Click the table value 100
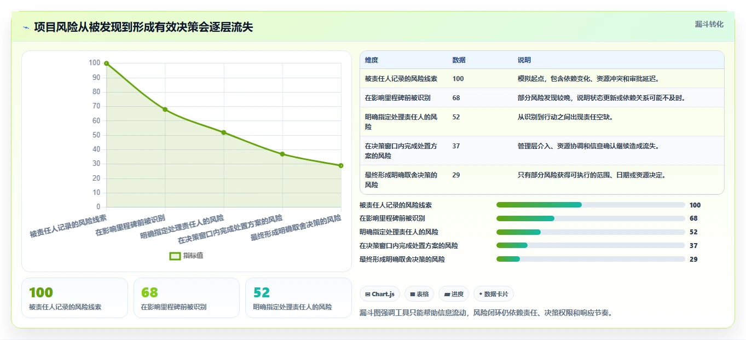The image size is (746, 340). click(x=458, y=79)
